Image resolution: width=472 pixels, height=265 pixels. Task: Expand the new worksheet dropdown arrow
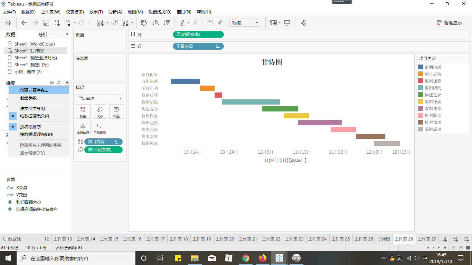[x=107, y=23]
